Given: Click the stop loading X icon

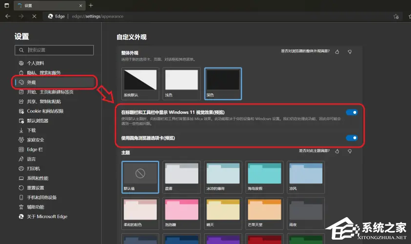Looking at the screenshot, I should click(34, 16).
